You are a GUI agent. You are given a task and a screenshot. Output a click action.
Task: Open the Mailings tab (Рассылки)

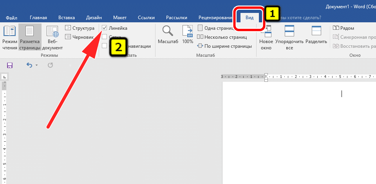coord(177,18)
